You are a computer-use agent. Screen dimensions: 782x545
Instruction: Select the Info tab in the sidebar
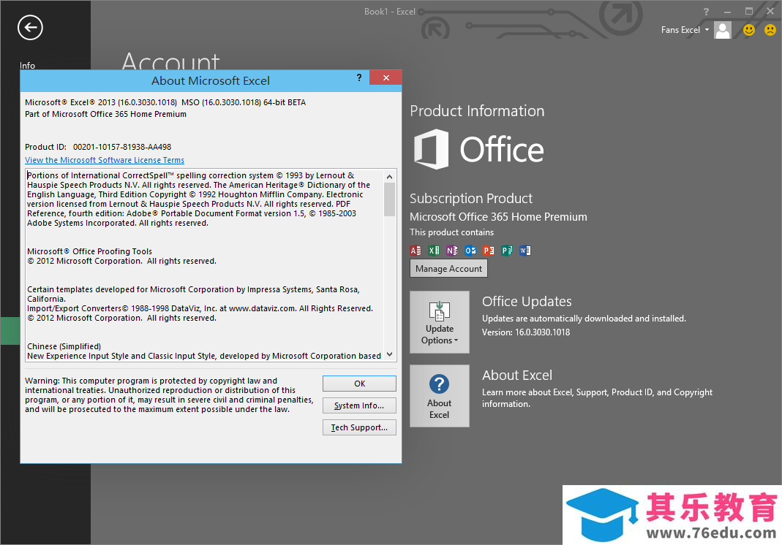coord(27,65)
